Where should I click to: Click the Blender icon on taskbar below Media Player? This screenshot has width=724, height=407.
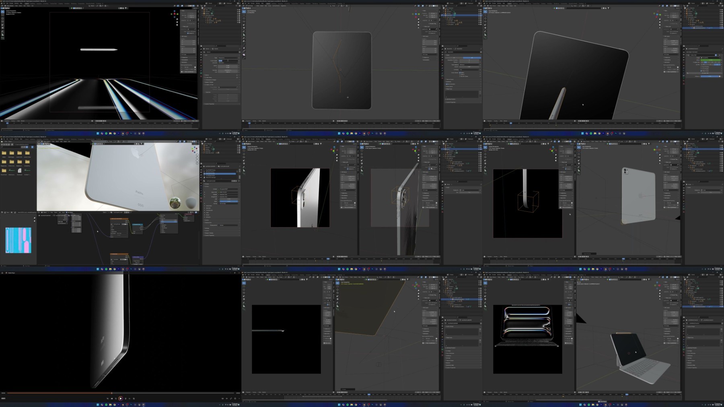123,405
